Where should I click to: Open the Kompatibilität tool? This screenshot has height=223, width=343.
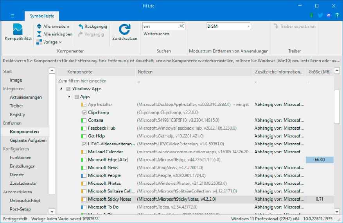click(x=18, y=32)
